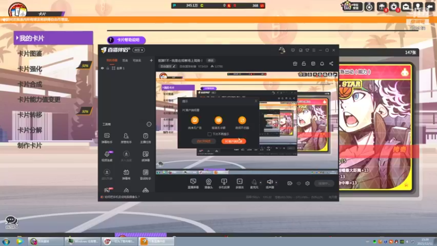The width and height of the screenshot is (437, 246).
Task: Switch to the second scene tab
Action: tap(125, 60)
